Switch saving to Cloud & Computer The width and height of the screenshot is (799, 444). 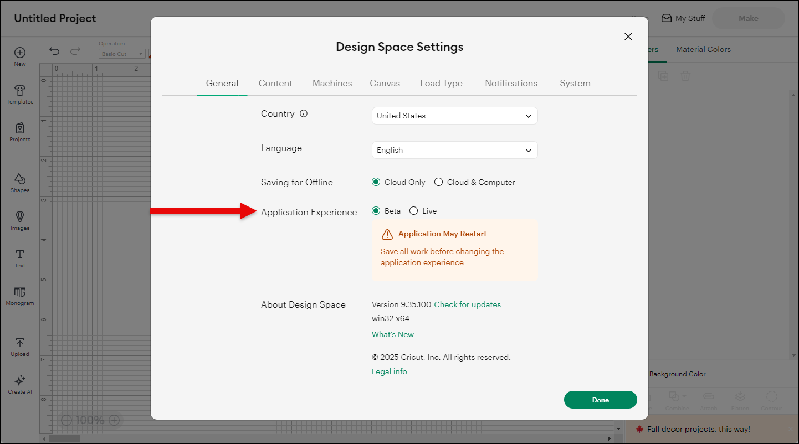click(x=438, y=182)
